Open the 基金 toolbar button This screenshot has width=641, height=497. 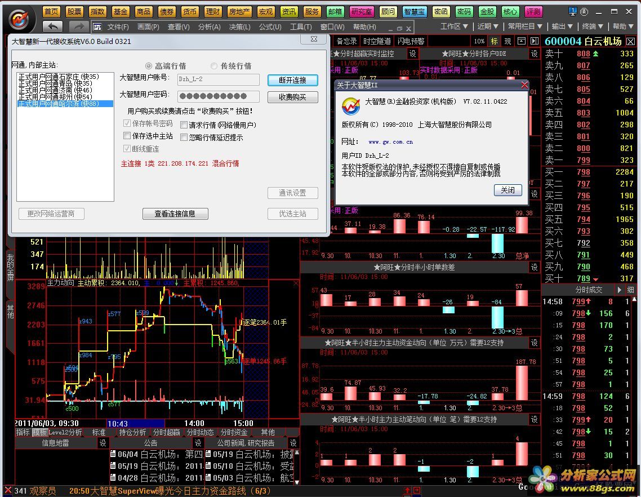point(120,12)
